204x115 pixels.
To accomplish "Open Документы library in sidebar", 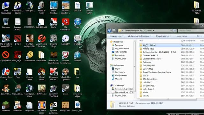I will pyautogui.click(x=120, y=72).
